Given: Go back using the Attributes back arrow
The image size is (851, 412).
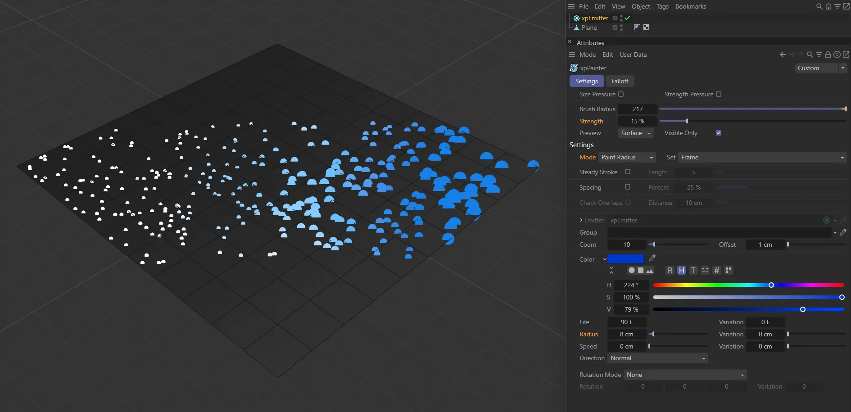Looking at the screenshot, I should [783, 54].
